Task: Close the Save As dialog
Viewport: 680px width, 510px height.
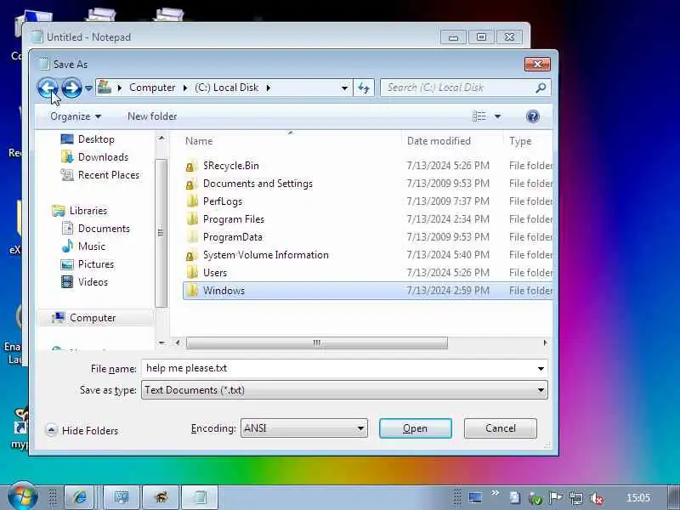Action: coord(537,65)
